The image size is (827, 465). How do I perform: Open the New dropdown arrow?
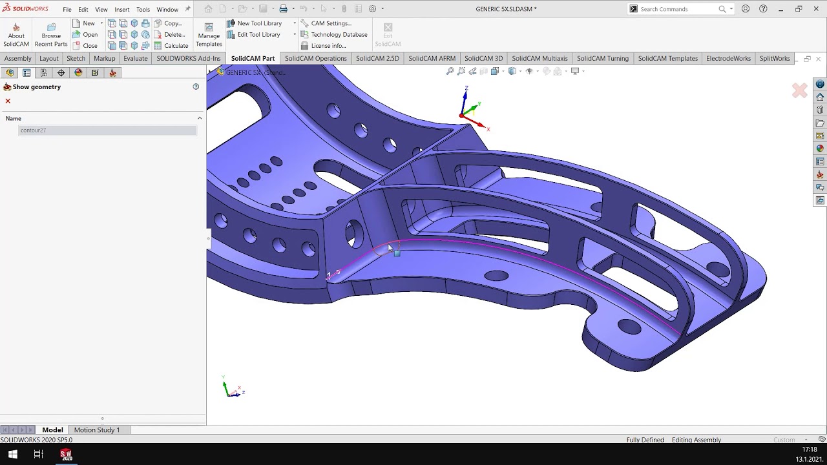101,23
